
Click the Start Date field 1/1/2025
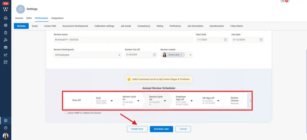coord(212,40)
